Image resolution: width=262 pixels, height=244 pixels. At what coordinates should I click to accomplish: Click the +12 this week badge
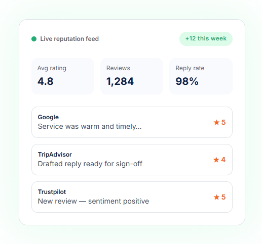pyautogui.click(x=206, y=39)
